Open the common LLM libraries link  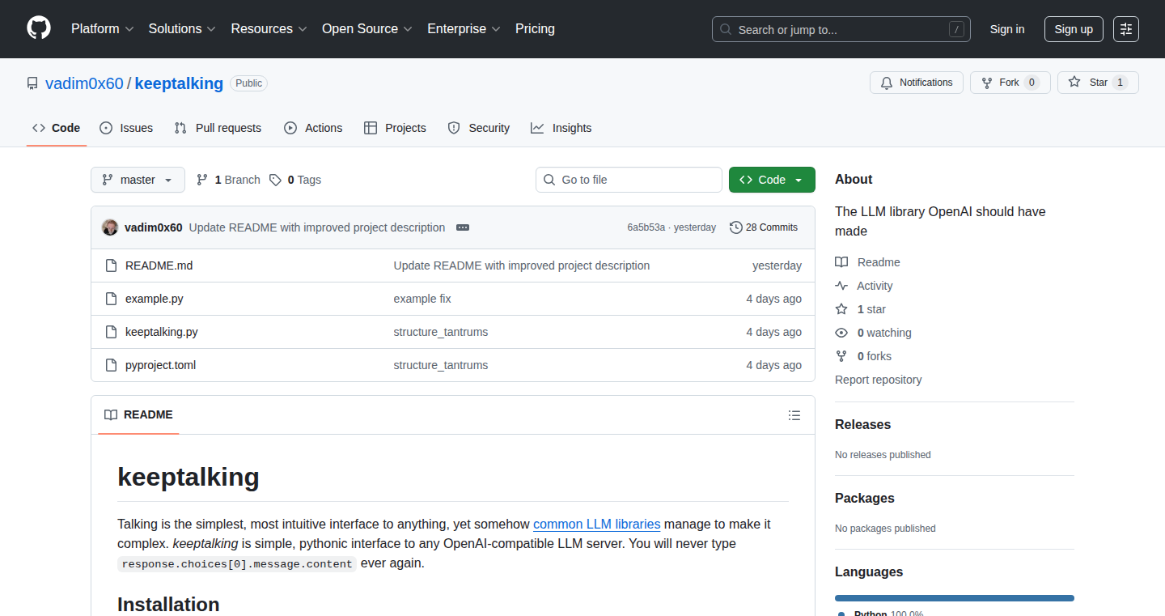[597, 524]
